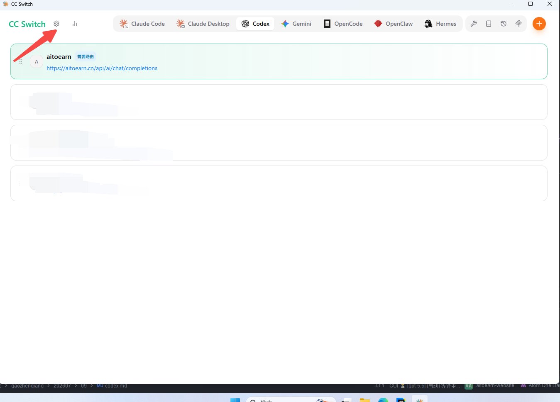Open the Hermes tab
Screen dimensions: 560x402
440,24
